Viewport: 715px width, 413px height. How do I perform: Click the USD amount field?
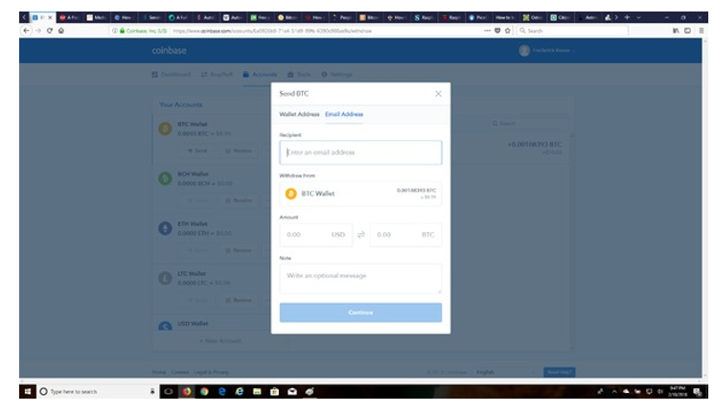(x=316, y=235)
